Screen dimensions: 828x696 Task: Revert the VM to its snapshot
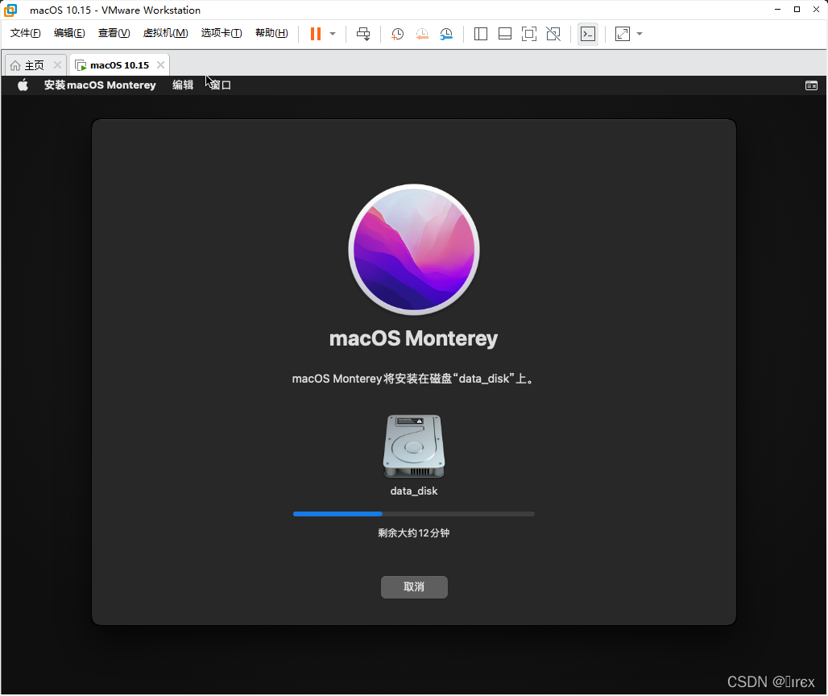(422, 34)
